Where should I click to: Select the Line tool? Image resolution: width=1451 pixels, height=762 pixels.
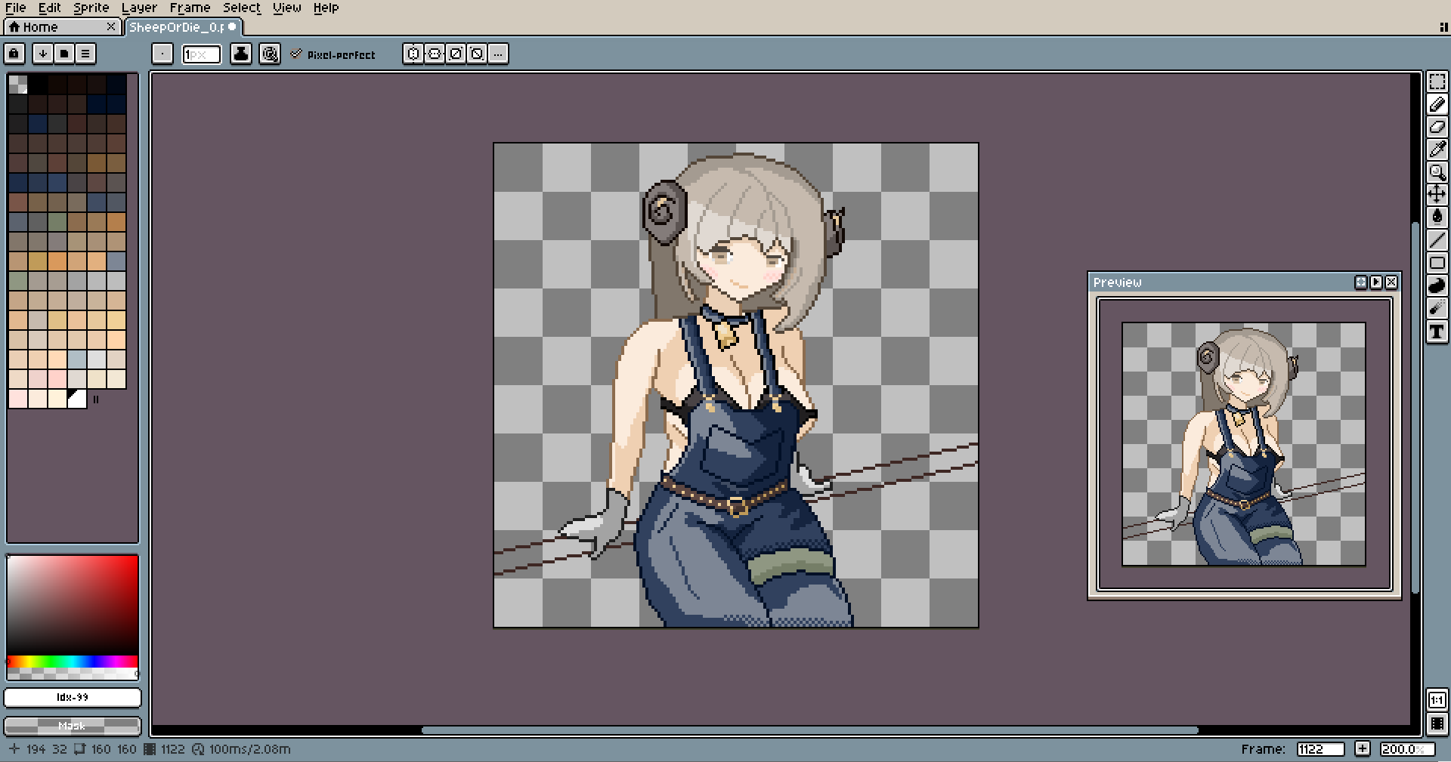1437,240
